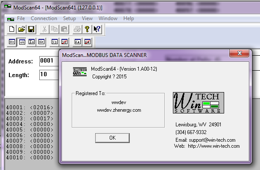Click the Paste clipboard icon

(x=64, y=29)
